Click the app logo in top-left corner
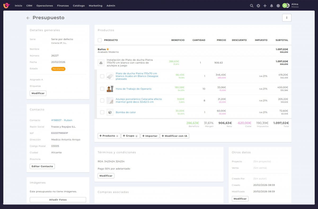This screenshot has width=318, height=209. (6, 6)
